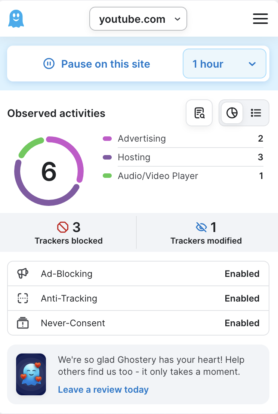Image resolution: width=278 pixels, height=414 pixels.
Task: Disable Anti-Tracking protection
Action: [x=242, y=298]
